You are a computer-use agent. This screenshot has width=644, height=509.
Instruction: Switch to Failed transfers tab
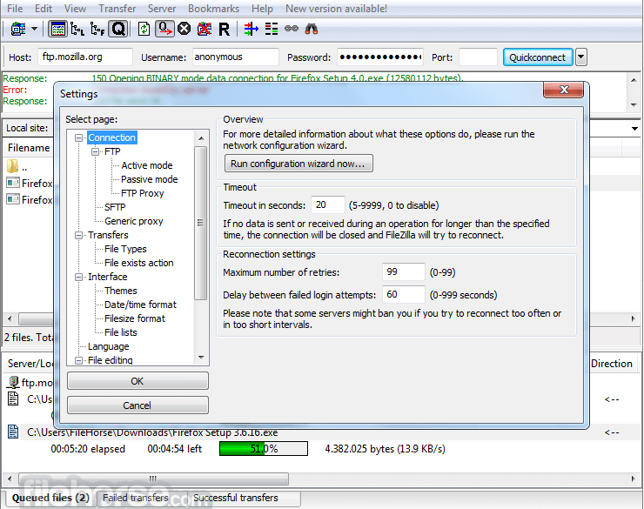click(x=136, y=498)
